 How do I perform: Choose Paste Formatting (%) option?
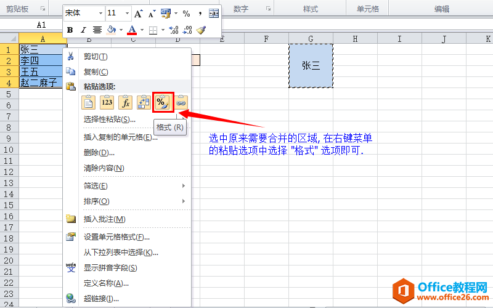(x=163, y=102)
